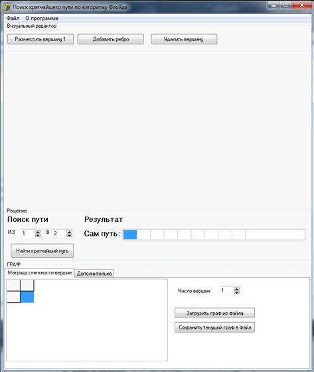Image resolution: width=314 pixels, height=372 pixels.
Task: Click the Удалить вершину button
Action: click(x=184, y=39)
